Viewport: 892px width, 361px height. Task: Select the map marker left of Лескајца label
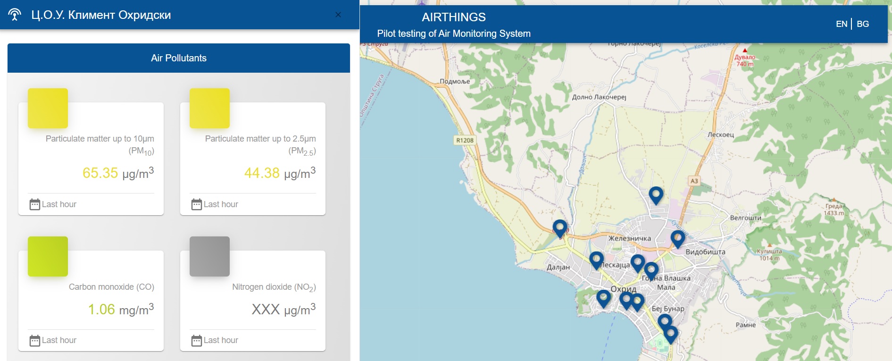tap(596, 260)
